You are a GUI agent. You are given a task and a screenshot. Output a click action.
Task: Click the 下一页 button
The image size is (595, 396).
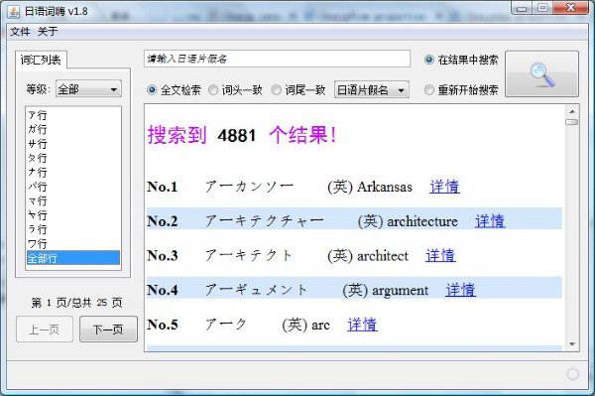point(108,330)
